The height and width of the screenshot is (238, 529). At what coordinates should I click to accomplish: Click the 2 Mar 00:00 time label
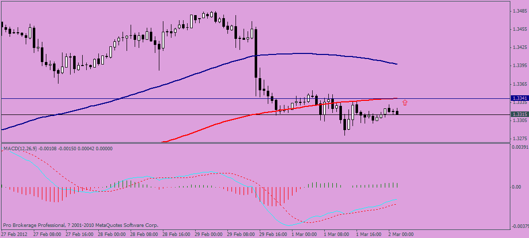402,234
